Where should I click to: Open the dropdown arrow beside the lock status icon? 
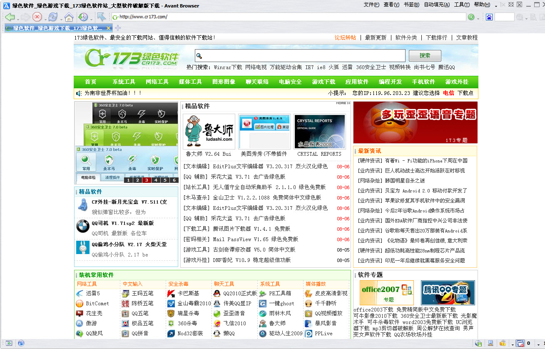coord(512,344)
